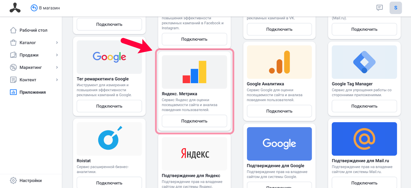Screen dimensions: 411x188
Task: Click the InSales propeller logo
Action: click(15, 8)
